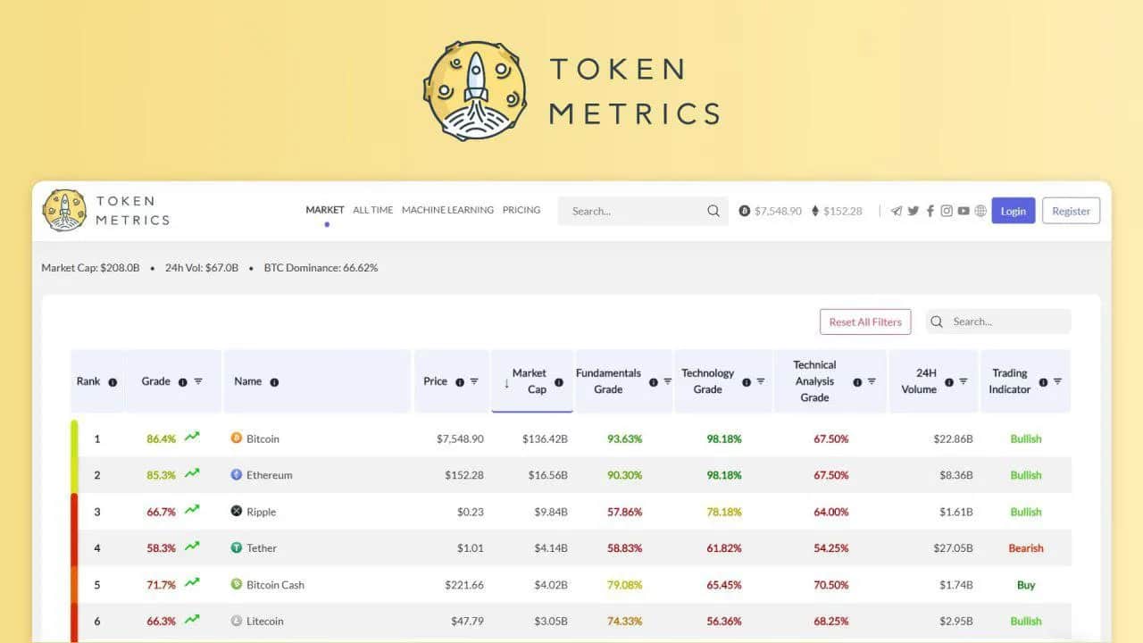Click the Tether coin icon in the table
This screenshot has height=643, width=1143.
click(x=237, y=548)
